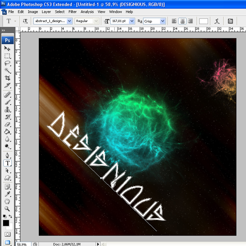Click the font size input field
Image resolution: width=246 pixels, height=246 pixels.
(120, 21)
